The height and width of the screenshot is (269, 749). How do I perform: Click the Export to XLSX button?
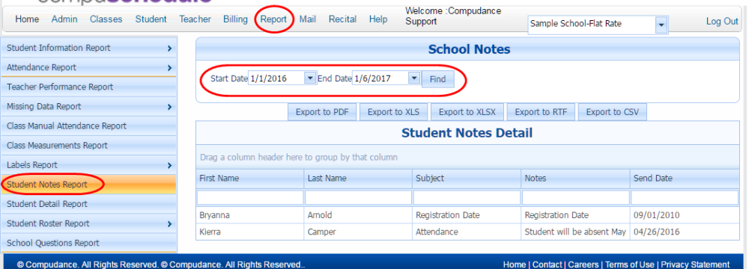[467, 112]
